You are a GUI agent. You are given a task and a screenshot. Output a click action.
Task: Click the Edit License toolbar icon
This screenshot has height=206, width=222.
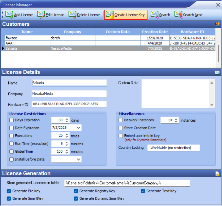[41, 15]
